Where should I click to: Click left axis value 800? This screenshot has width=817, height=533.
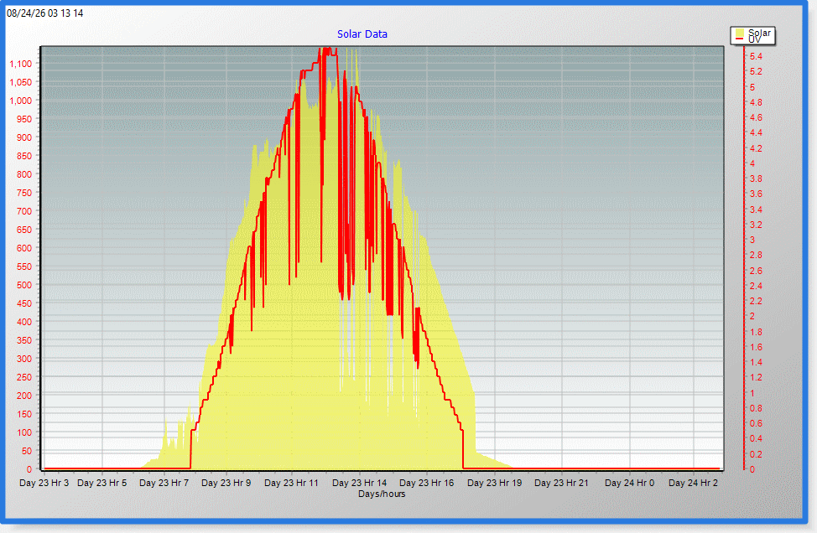pyautogui.click(x=24, y=175)
